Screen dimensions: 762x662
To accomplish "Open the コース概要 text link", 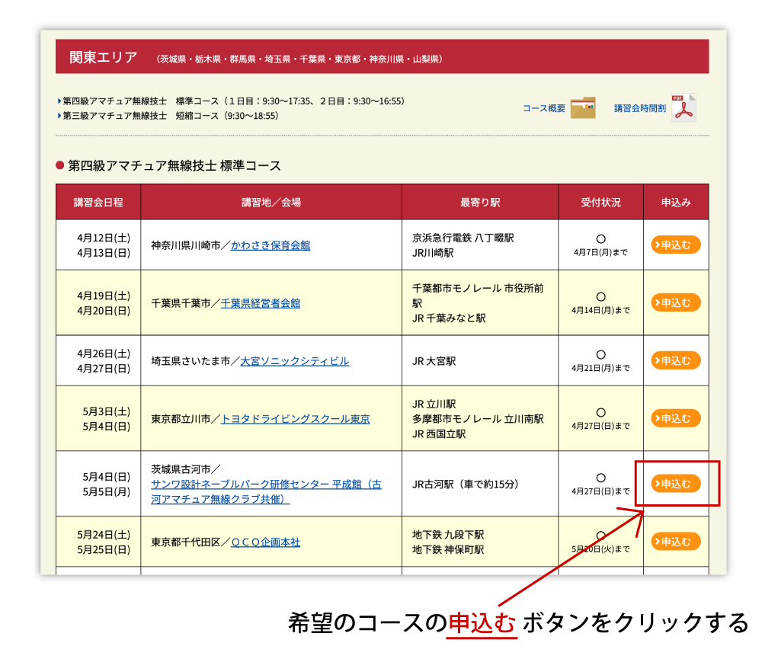I will click(x=544, y=108).
